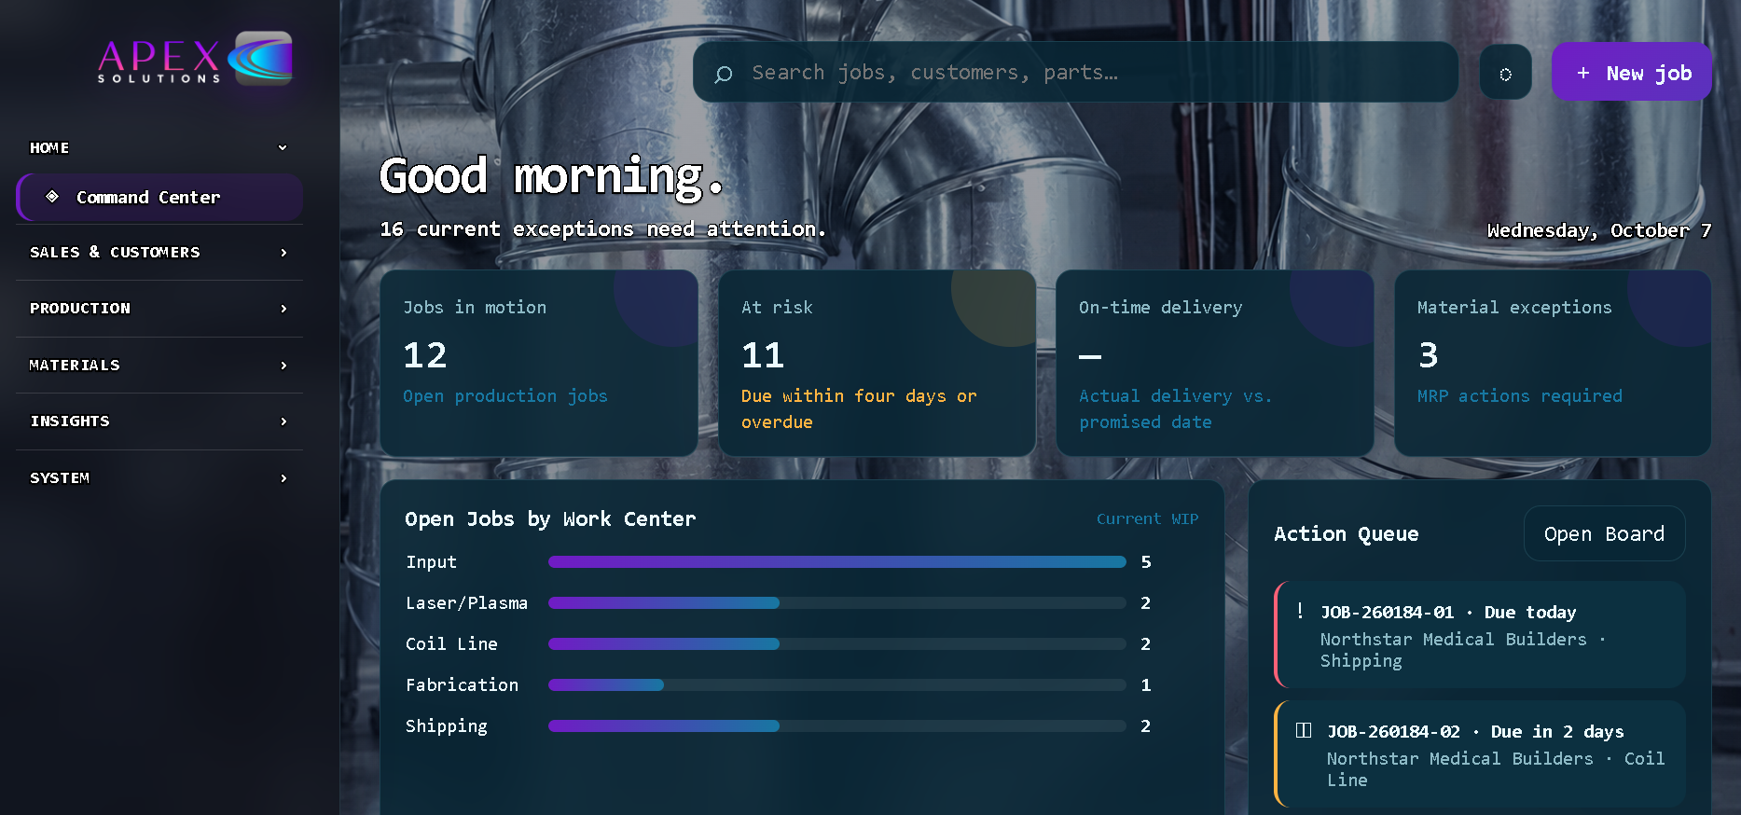The width and height of the screenshot is (1741, 815).
Task: Expand the Insights section chevron
Action: [x=283, y=421]
